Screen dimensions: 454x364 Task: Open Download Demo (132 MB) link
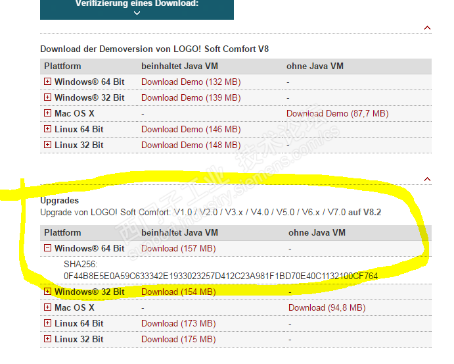[191, 82]
